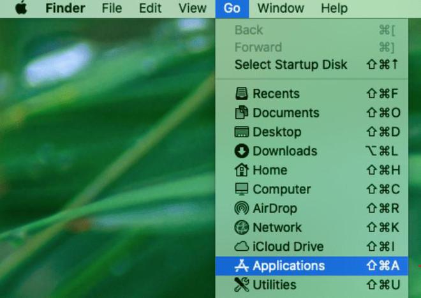This screenshot has height=298, width=421.
Task: Click the Network globe icon
Action: (x=241, y=227)
